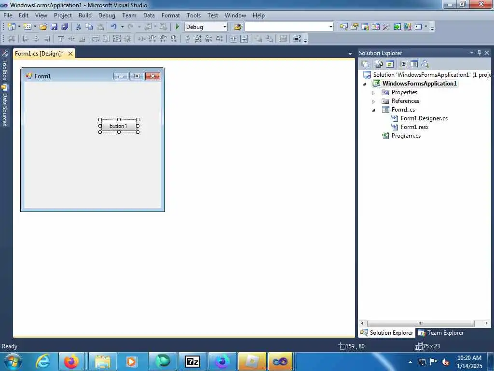Open the Find combo box dropdown arrow

click(330, 27)
